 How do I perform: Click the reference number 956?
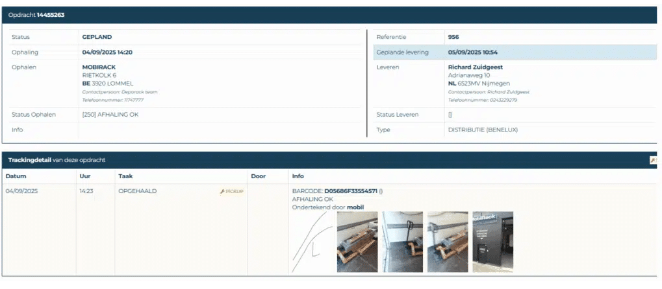click(453, 37)
